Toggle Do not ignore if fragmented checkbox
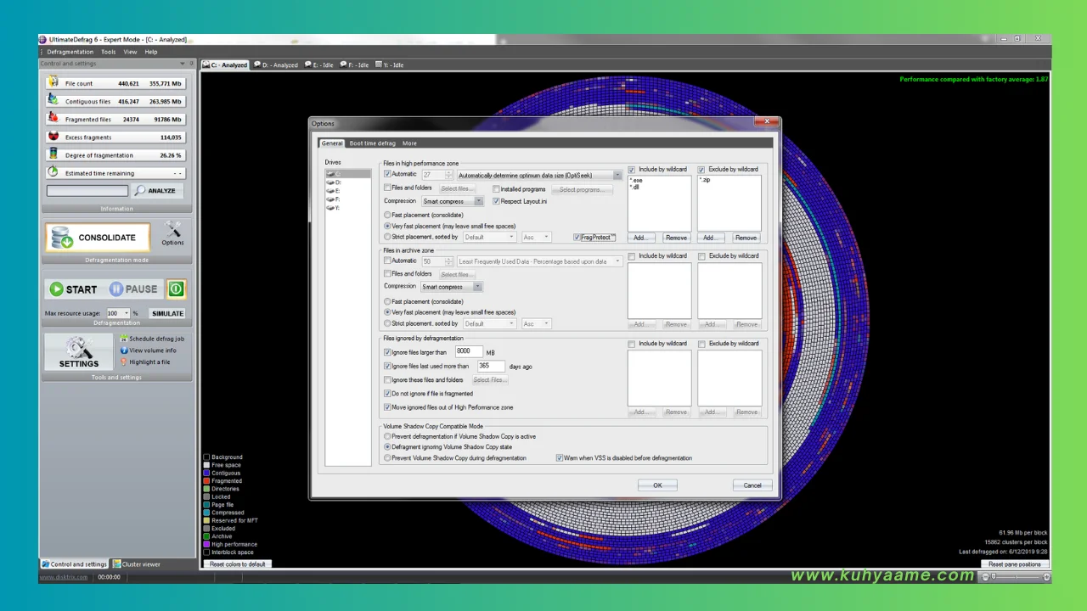This screenshot has height=611, width=1087. tap(387, 394)
